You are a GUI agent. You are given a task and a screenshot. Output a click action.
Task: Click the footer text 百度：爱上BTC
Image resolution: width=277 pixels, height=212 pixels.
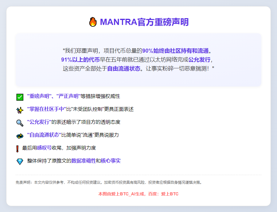(163, 194)
